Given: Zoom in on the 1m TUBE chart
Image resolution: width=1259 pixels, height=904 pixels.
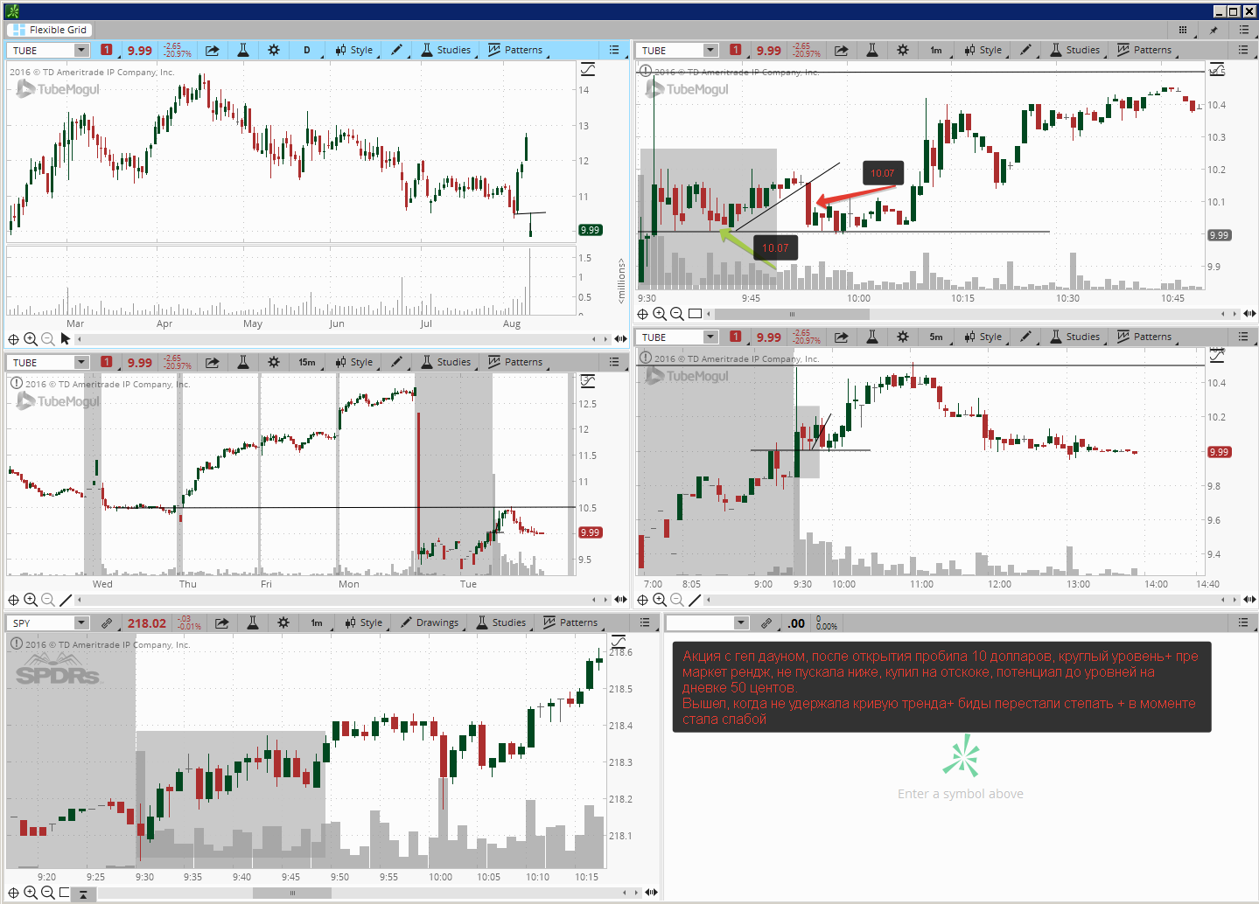Looking at the screenshot, I should point(660,314).
